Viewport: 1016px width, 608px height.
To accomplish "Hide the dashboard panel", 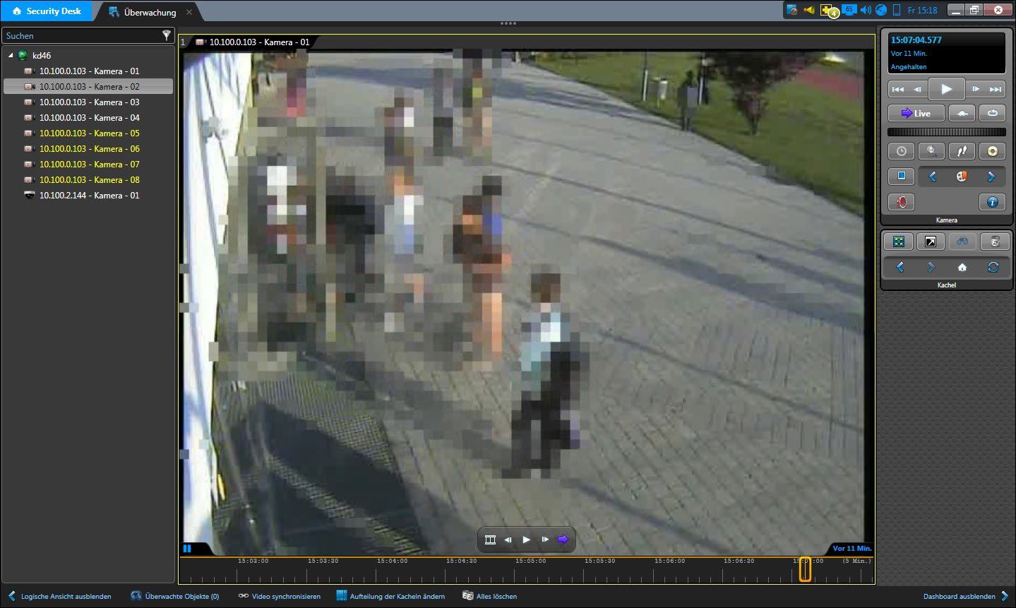I will [x=966, y=597].
